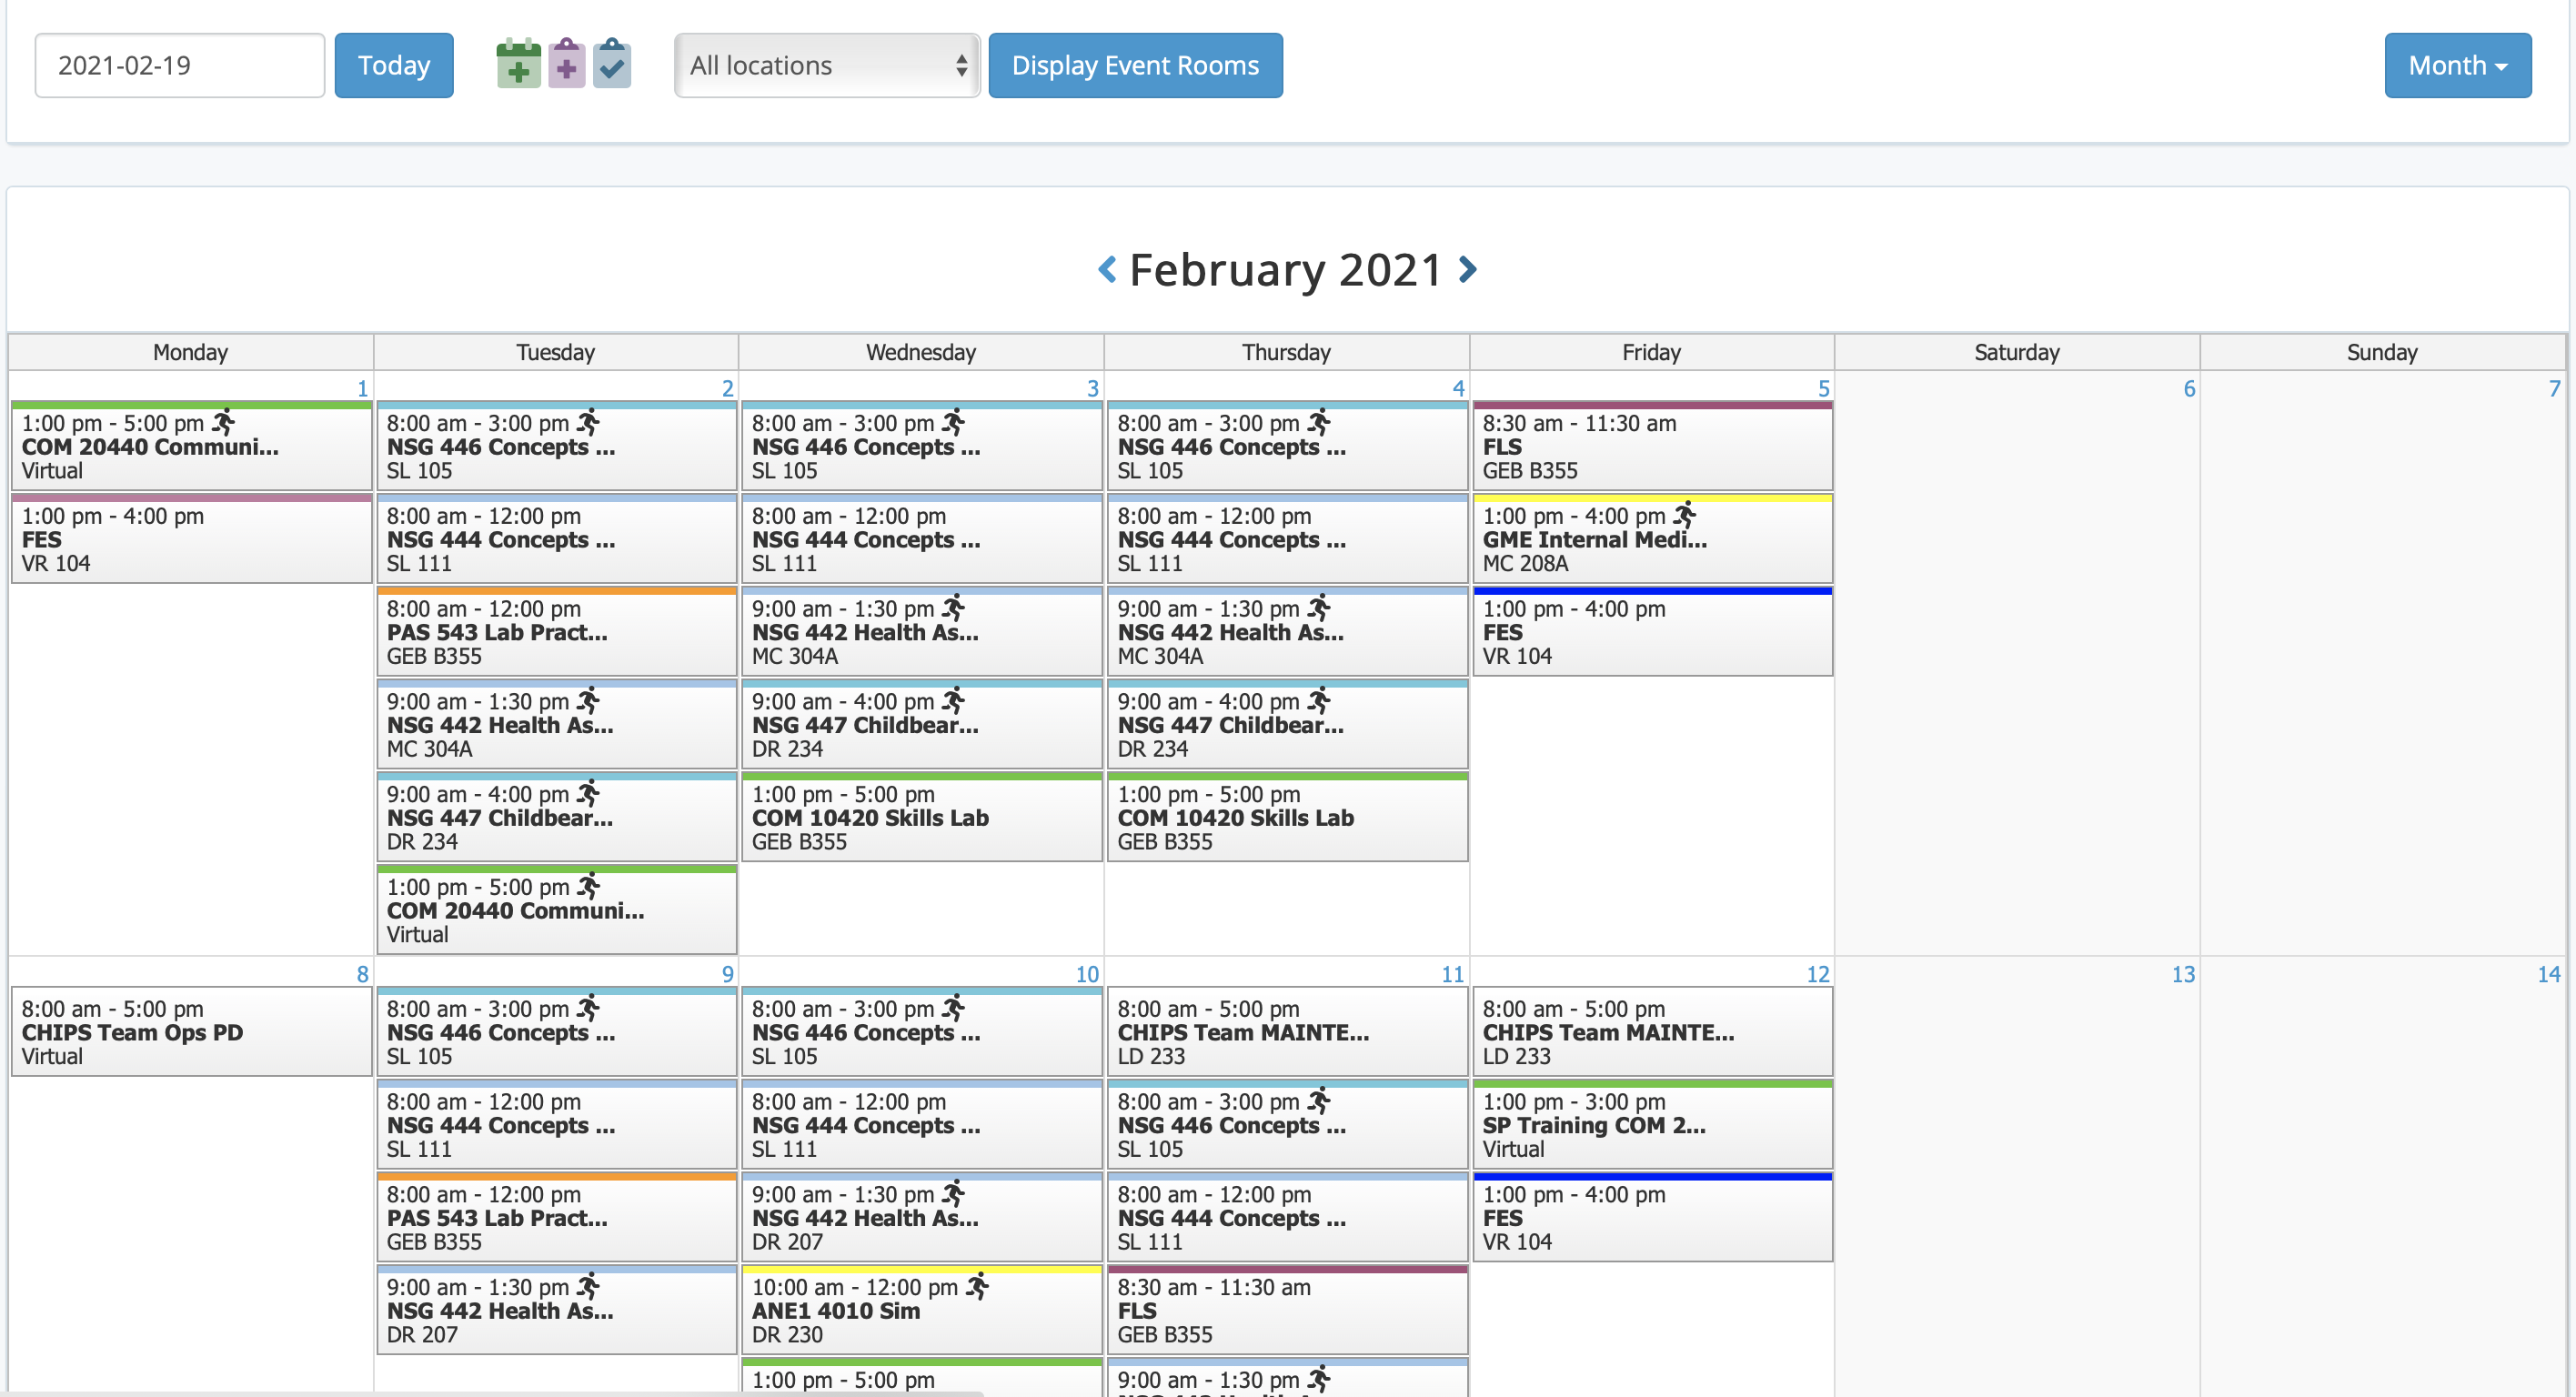Open Thursday 4 COM 10420 Skills Lab event

tap(1288, 817)
